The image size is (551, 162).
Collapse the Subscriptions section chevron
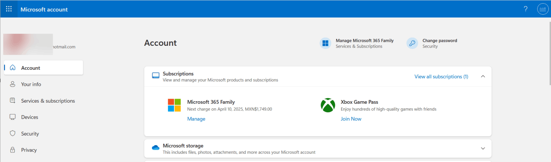[x=483, y=76]
